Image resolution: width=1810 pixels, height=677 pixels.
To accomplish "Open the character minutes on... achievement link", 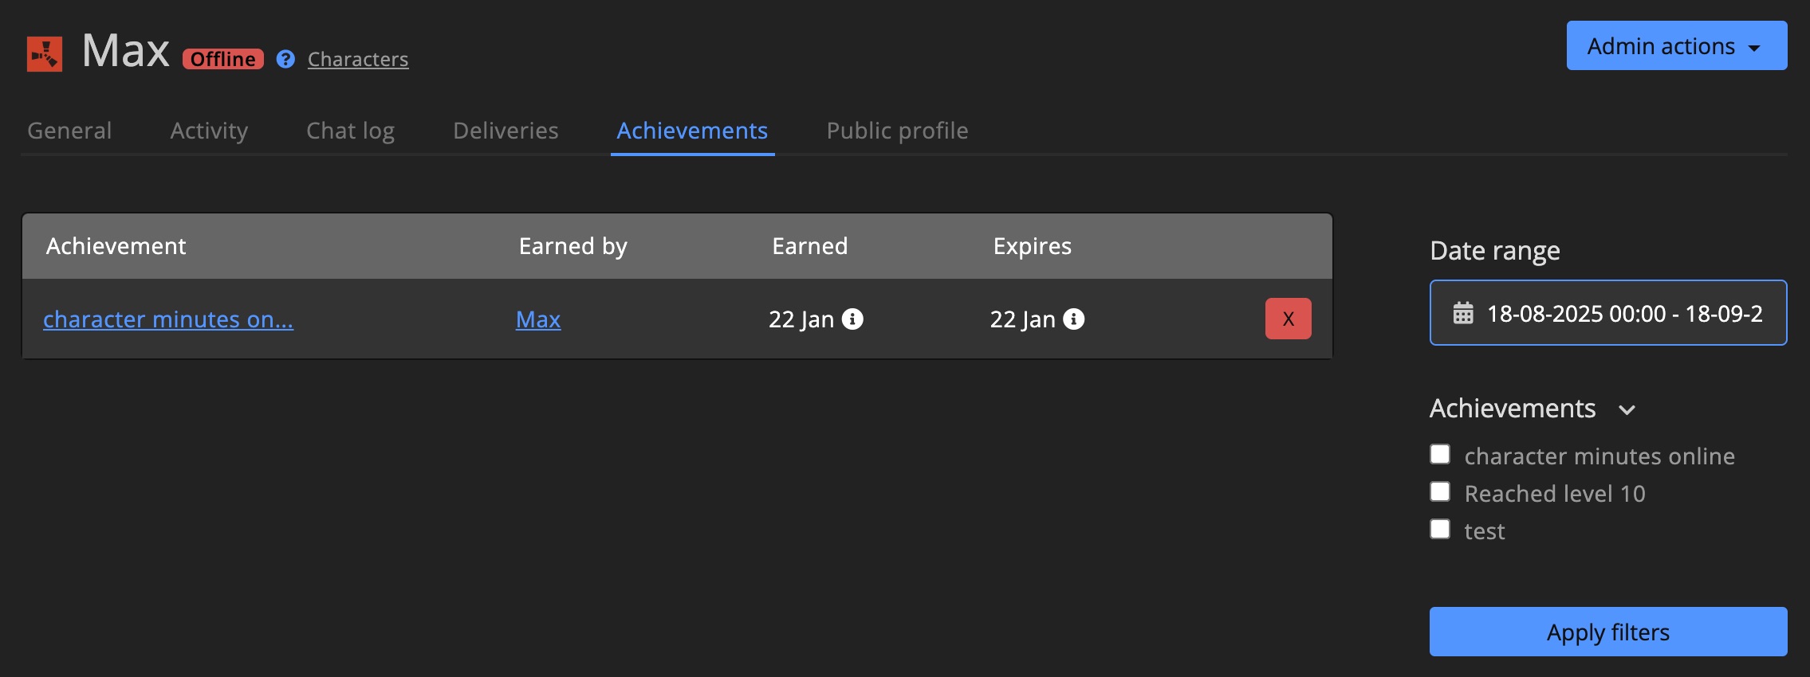I will coord(168,319).
